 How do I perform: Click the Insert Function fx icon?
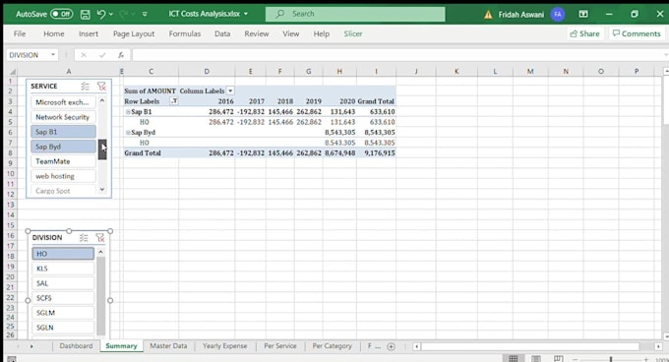tap(121, 55)
